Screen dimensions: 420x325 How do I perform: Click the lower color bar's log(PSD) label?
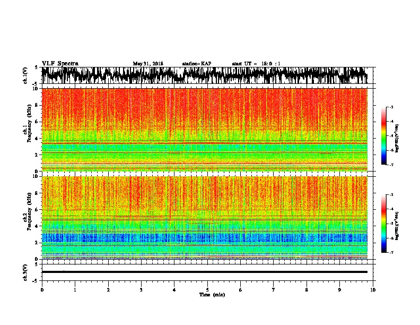click(x=397, y=226)
